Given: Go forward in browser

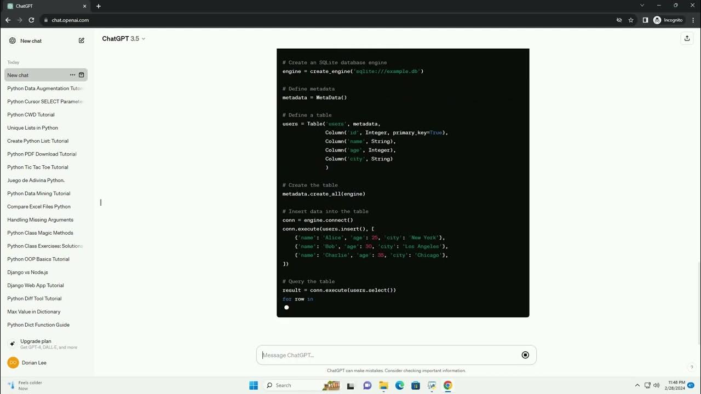Looking at the screenshot, I should coord(20,20).
